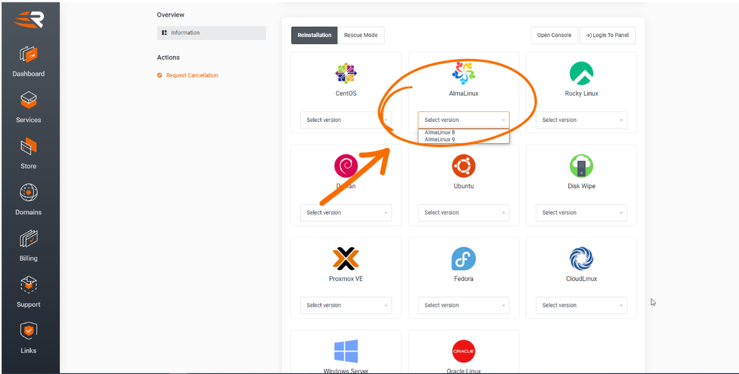Screen dimensions: 739x374
Task: Select Information in Overview menu
Action: (211, 33)
